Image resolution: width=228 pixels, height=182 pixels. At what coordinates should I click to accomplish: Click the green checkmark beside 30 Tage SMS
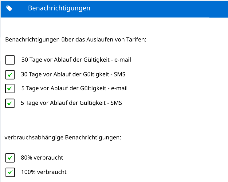10,75
